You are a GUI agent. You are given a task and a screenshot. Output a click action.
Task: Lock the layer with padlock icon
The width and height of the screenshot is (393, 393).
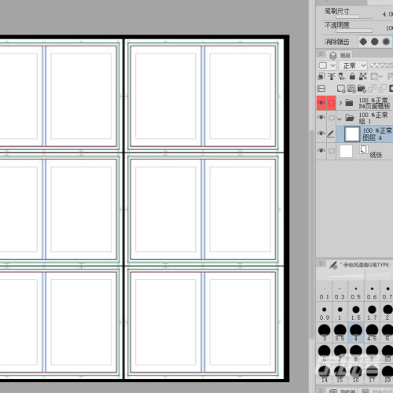pos(352,76)
